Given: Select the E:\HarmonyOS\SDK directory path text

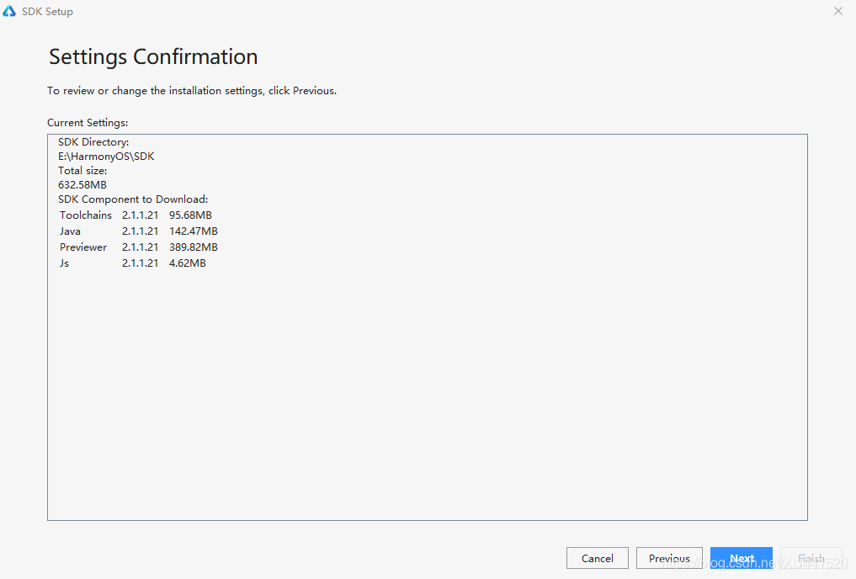Looking at the screenshot, I should [x=106, y=156].
